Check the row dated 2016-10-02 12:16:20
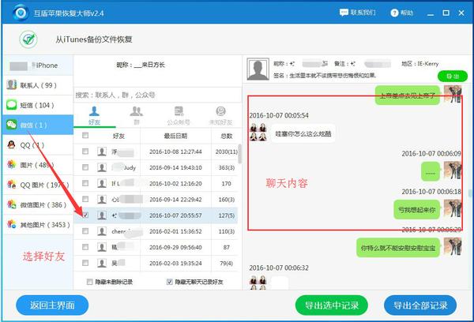 [x=85, y=183]
